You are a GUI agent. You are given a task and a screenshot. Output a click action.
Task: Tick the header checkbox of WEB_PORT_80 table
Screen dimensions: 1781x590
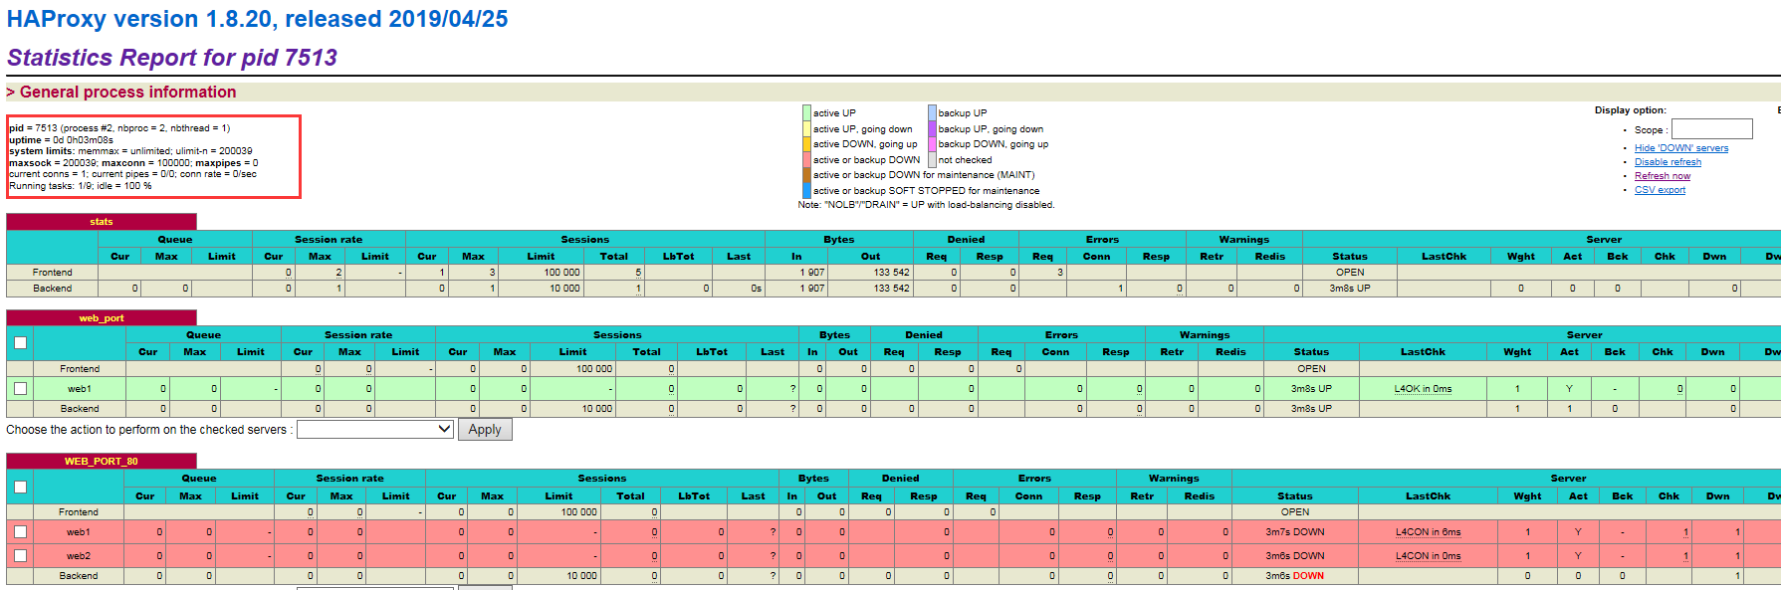point(20,488)
